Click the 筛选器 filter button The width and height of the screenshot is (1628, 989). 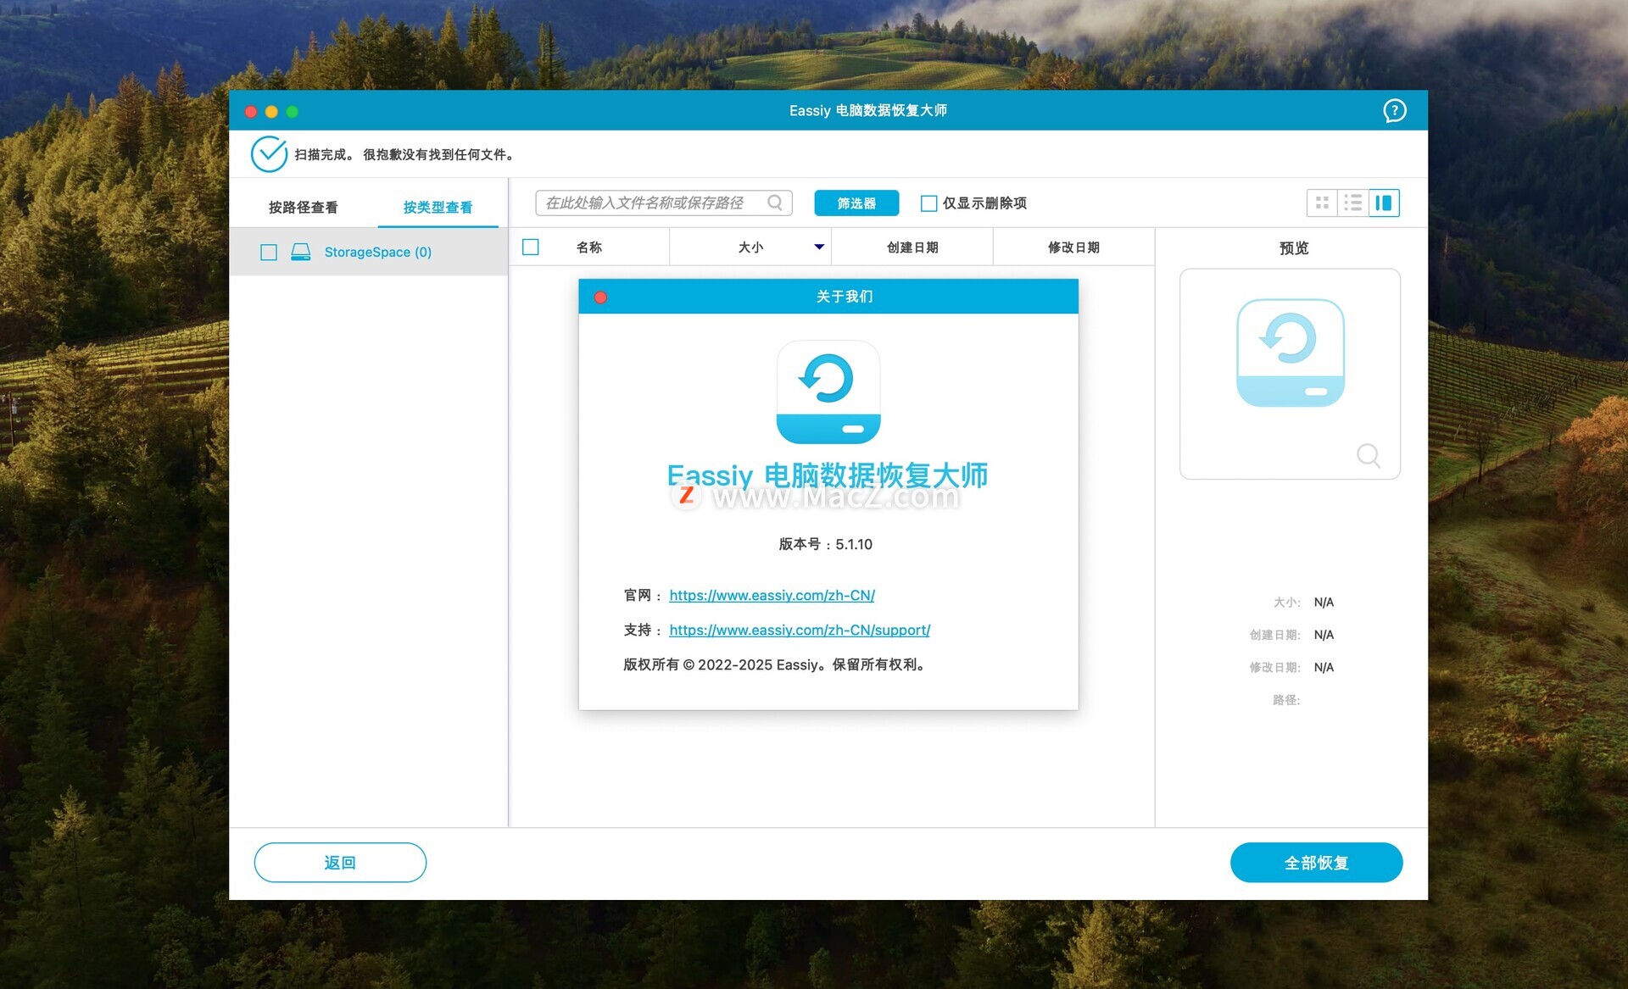coord(856,203)
